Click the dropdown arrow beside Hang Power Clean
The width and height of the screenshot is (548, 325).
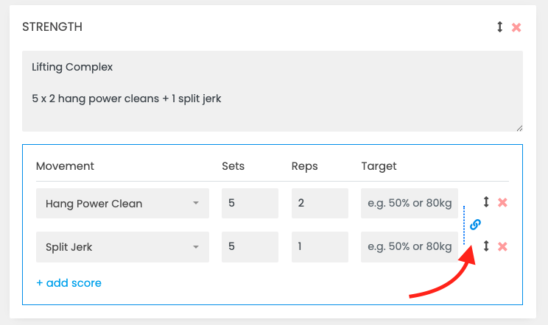(196, 203)
